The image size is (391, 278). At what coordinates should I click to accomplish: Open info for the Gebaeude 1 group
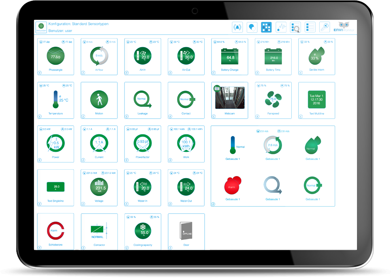(213, 204)
